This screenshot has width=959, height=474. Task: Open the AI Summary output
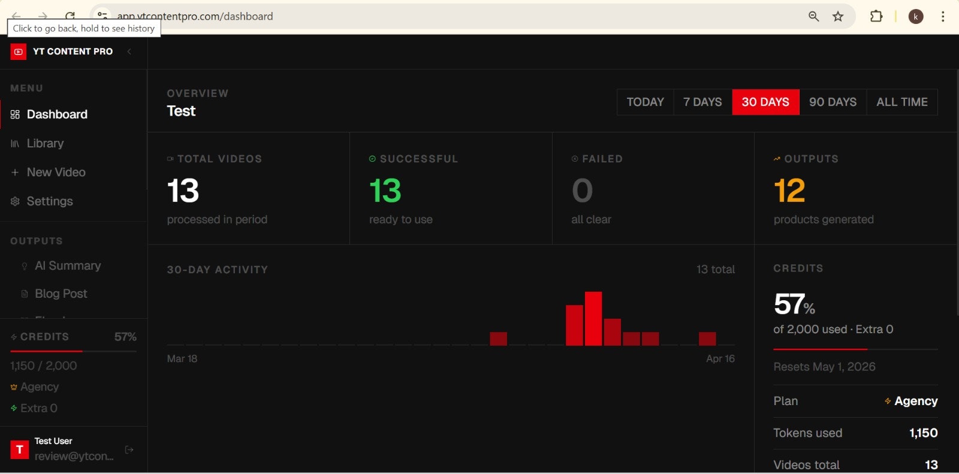coord(68,265)
